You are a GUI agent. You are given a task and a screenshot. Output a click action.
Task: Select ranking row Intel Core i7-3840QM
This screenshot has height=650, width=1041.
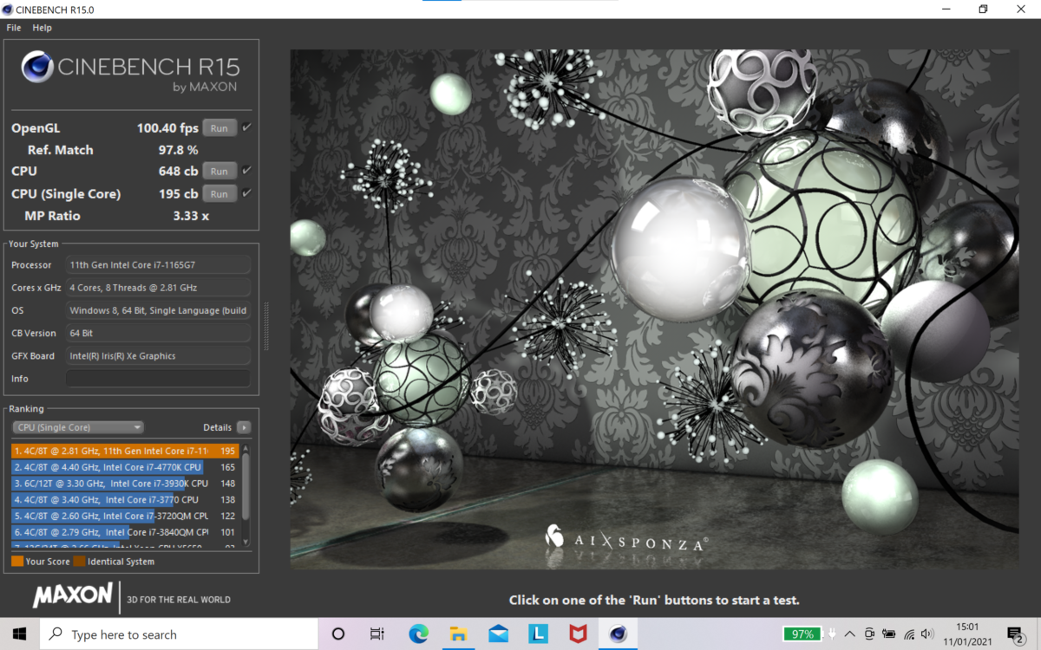click(x=125, y=532)
